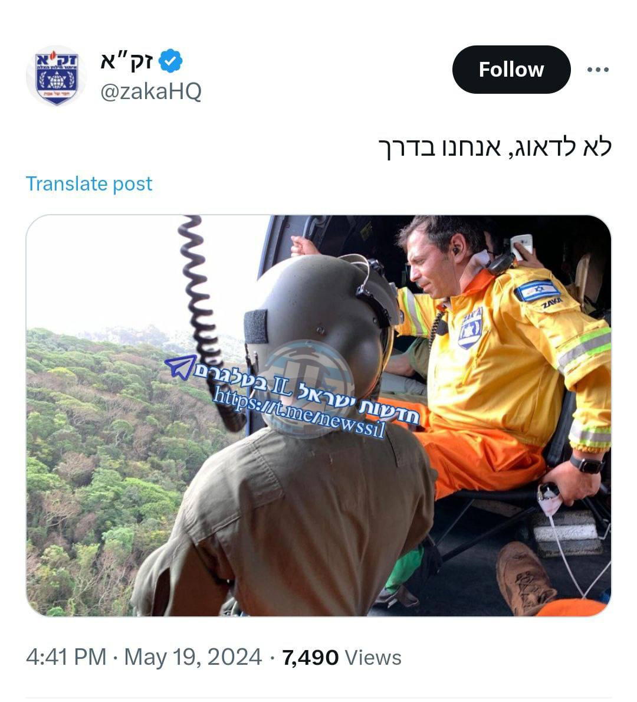
Task: Click the blue verified badge
Action: point(170,61)
